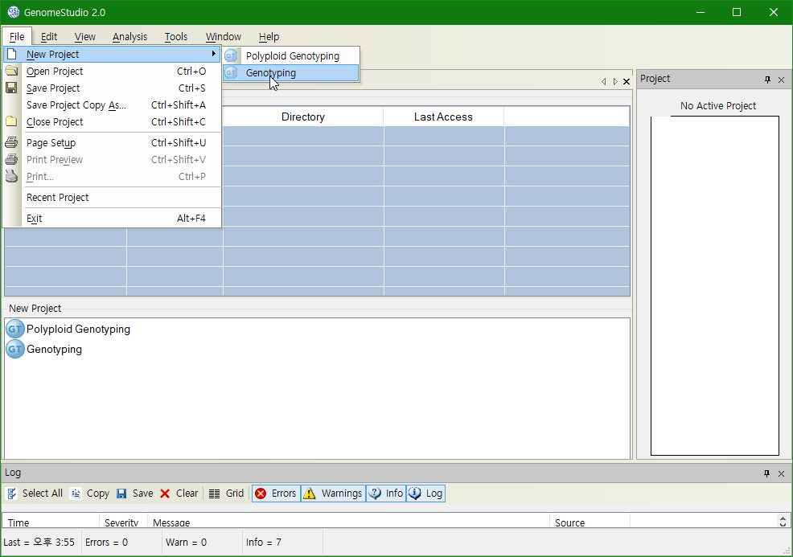Click the Time column header in Log
The height and width of the screenshot is (557, 793).
point(51,522)
